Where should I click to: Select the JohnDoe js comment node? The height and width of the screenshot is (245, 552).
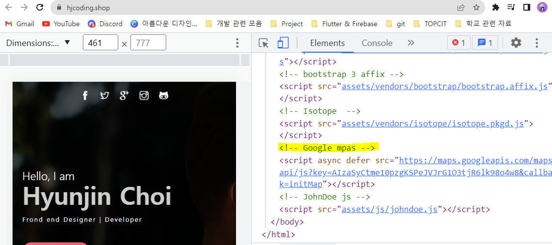(x=325, y=197)
